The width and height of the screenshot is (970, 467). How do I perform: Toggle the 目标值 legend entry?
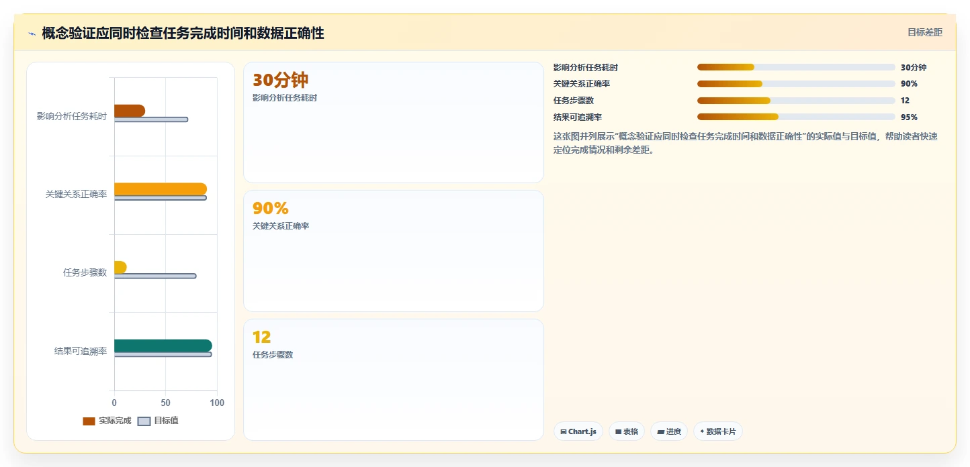158,421
